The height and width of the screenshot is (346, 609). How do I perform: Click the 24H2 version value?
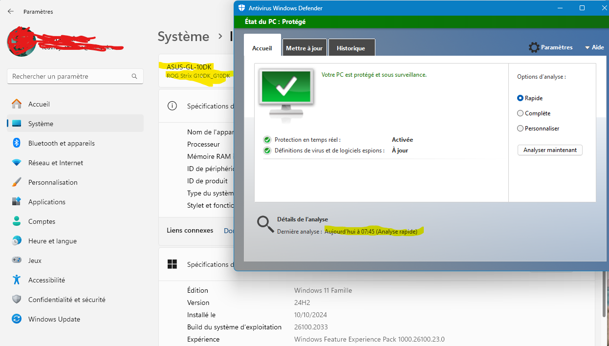pyautogui.click(x=302, y=303)
